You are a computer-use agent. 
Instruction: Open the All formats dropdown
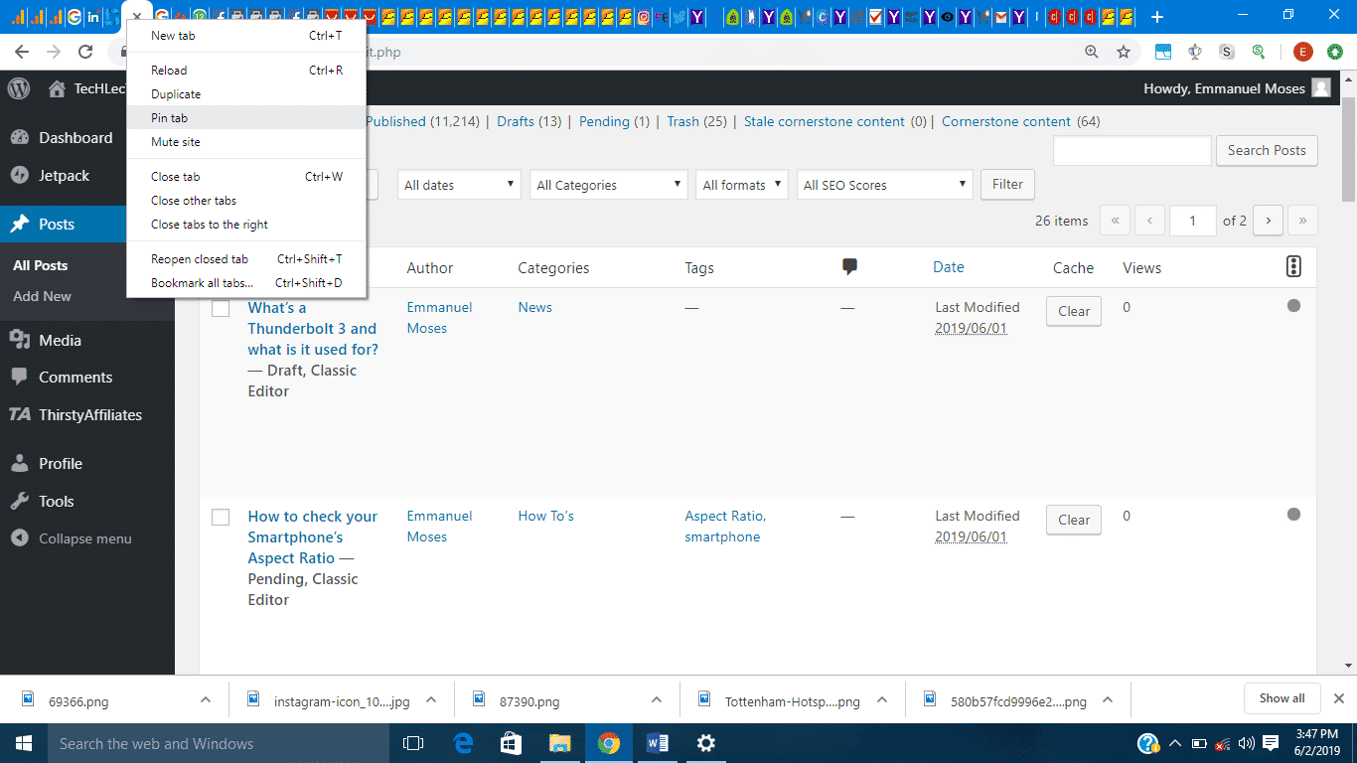[x=742, y=185]
